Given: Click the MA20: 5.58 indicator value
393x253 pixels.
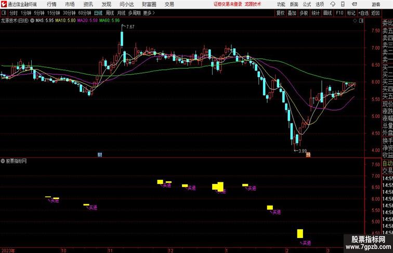Looking at the screenshot, I should click(87, 21).
